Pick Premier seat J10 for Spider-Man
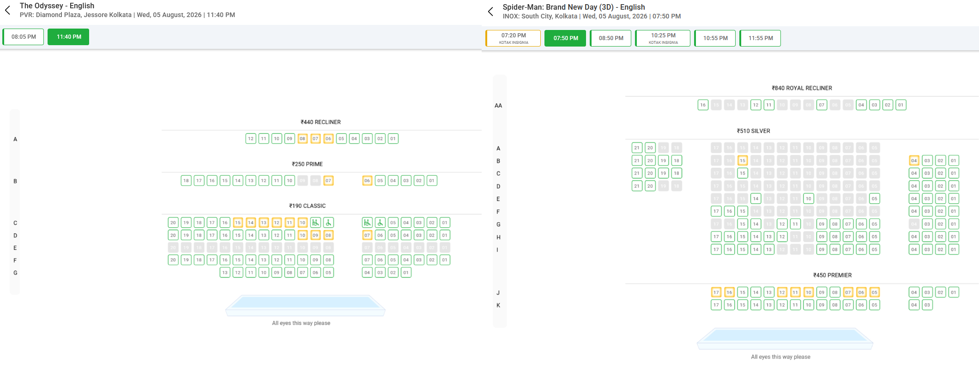979x365 pixels. 808,292
